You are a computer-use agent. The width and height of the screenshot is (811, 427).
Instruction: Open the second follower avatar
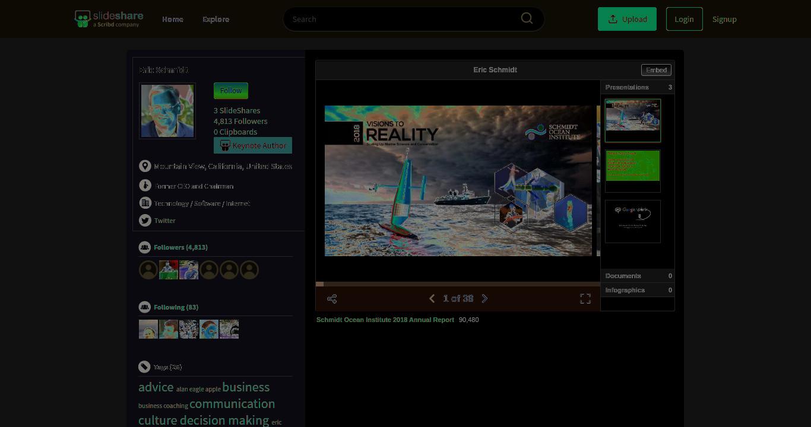point(169,270)
